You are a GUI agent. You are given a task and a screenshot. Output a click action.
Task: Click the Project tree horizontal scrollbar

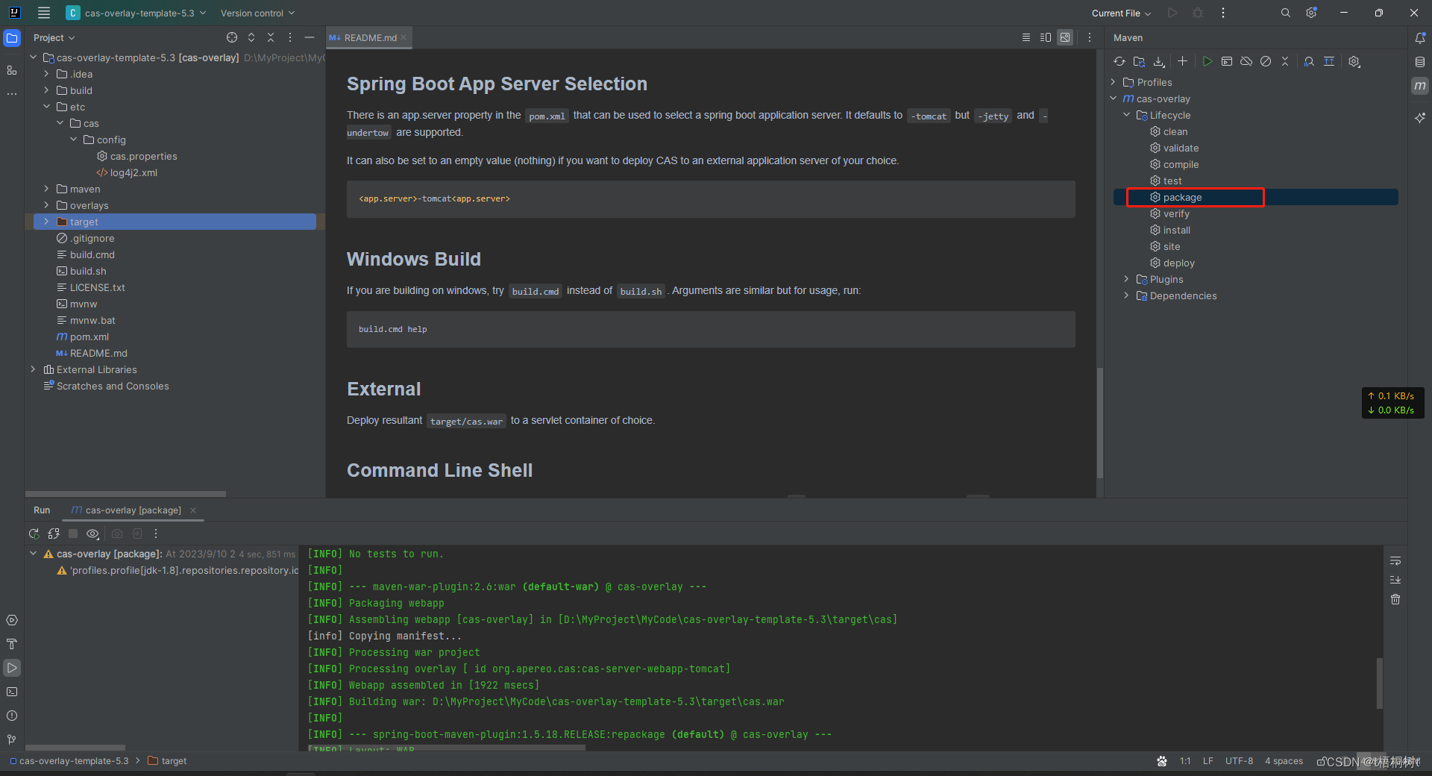click(125, 494)
